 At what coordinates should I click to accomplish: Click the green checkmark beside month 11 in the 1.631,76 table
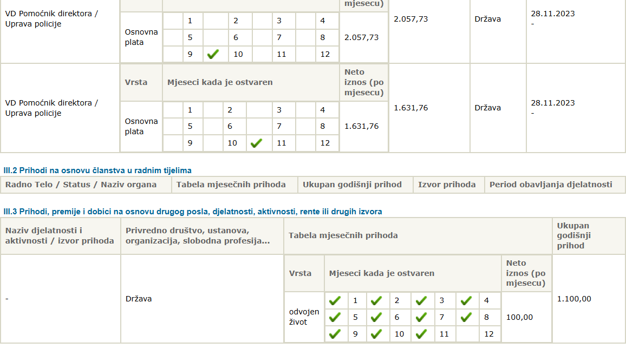[257, 143]
